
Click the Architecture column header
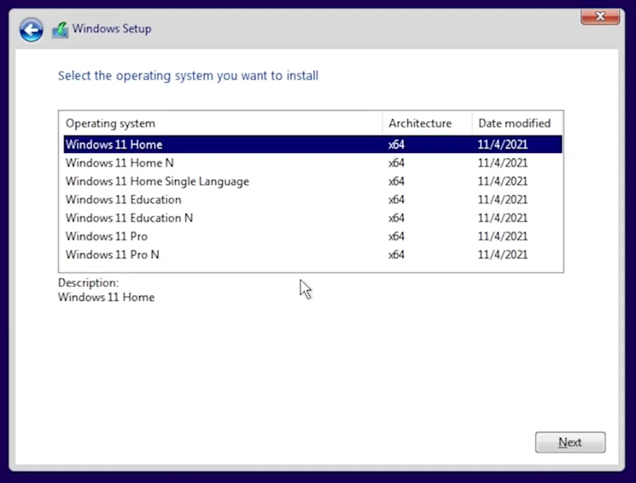[x=419, y=123]
